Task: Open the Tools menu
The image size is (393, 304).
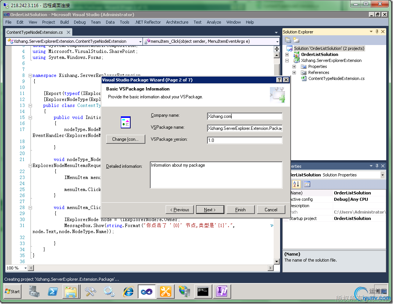Action: click(x=125, y=22)
